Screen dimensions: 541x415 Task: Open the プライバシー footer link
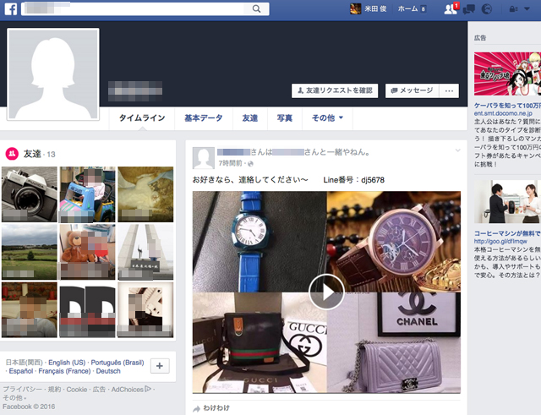point(22,390)
